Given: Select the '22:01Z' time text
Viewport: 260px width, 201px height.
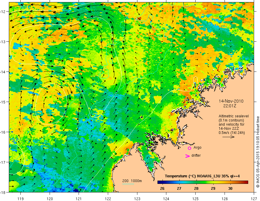Looking at the screenshot, I should click(230, 106).
